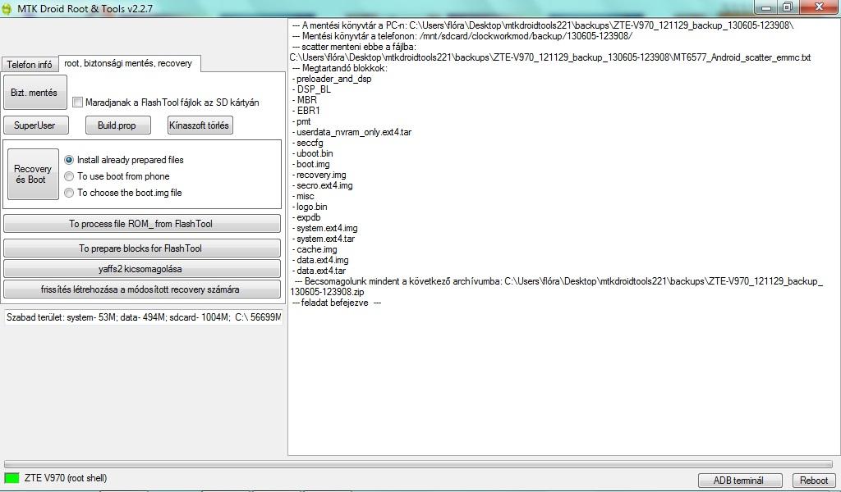
Task: Switch to the Telefon infó tab
Action: coord(30,64)
